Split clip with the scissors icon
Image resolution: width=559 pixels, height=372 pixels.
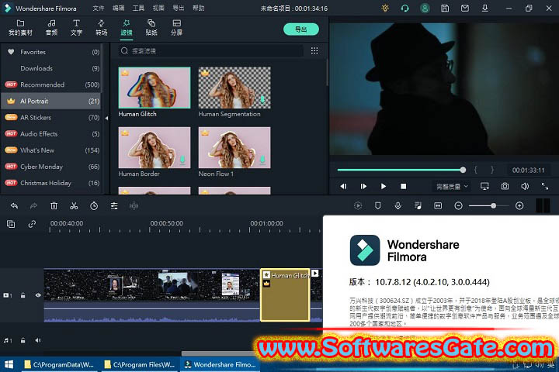point(74,205)
